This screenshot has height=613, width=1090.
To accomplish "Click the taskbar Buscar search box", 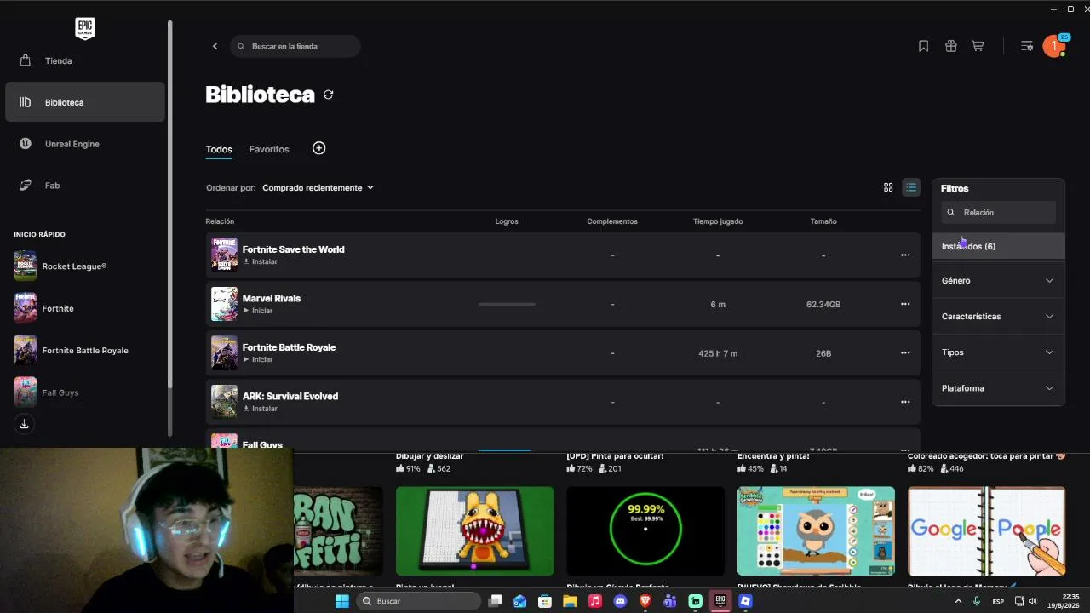I will point(417,601).
